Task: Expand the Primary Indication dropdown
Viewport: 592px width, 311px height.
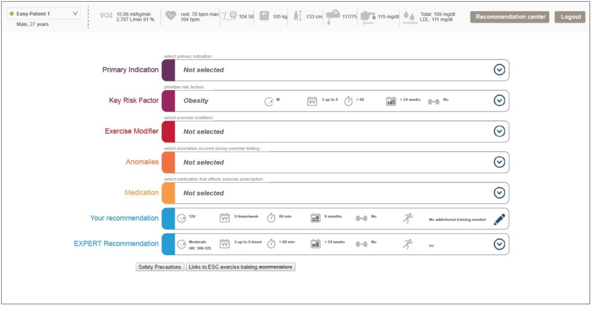Action: (x=499, y=70)
